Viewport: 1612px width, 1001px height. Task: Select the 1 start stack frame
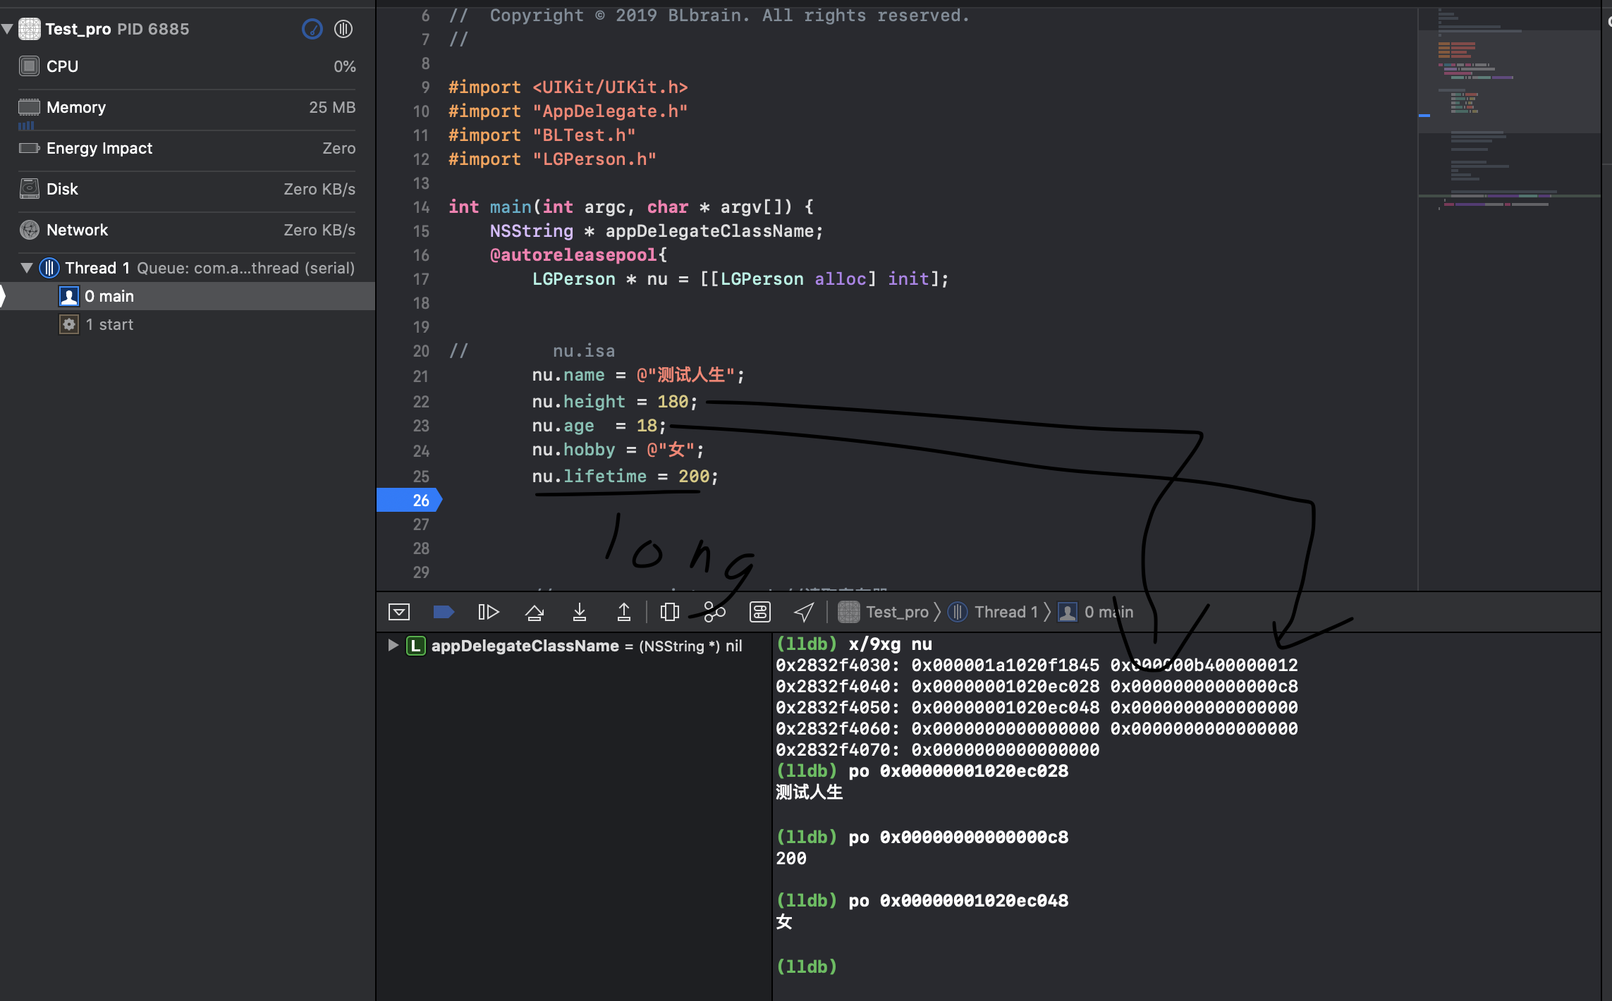(x=109, y=324)
